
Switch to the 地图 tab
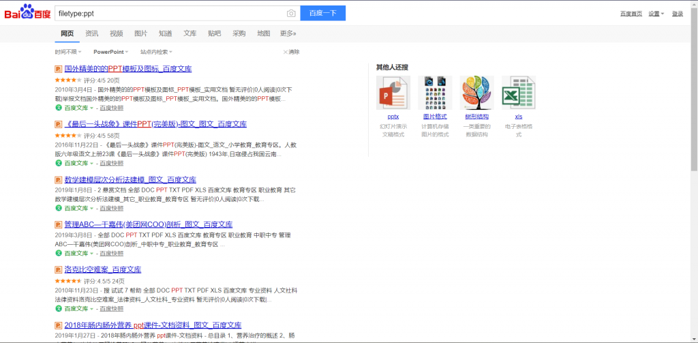click(x=264, y=33)
